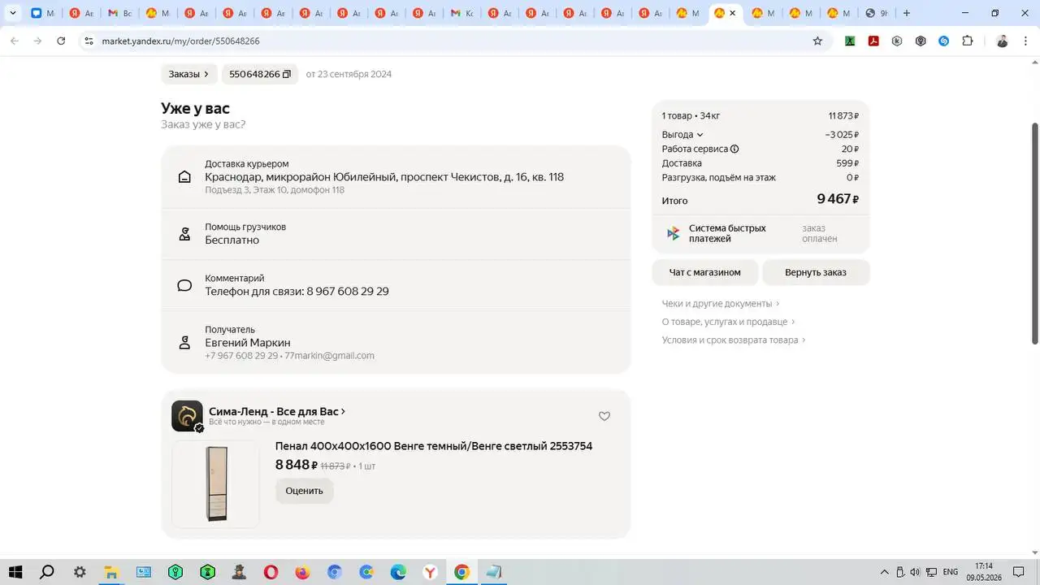Switch to the Gmail tab labeled Kc

coord(462,13)
